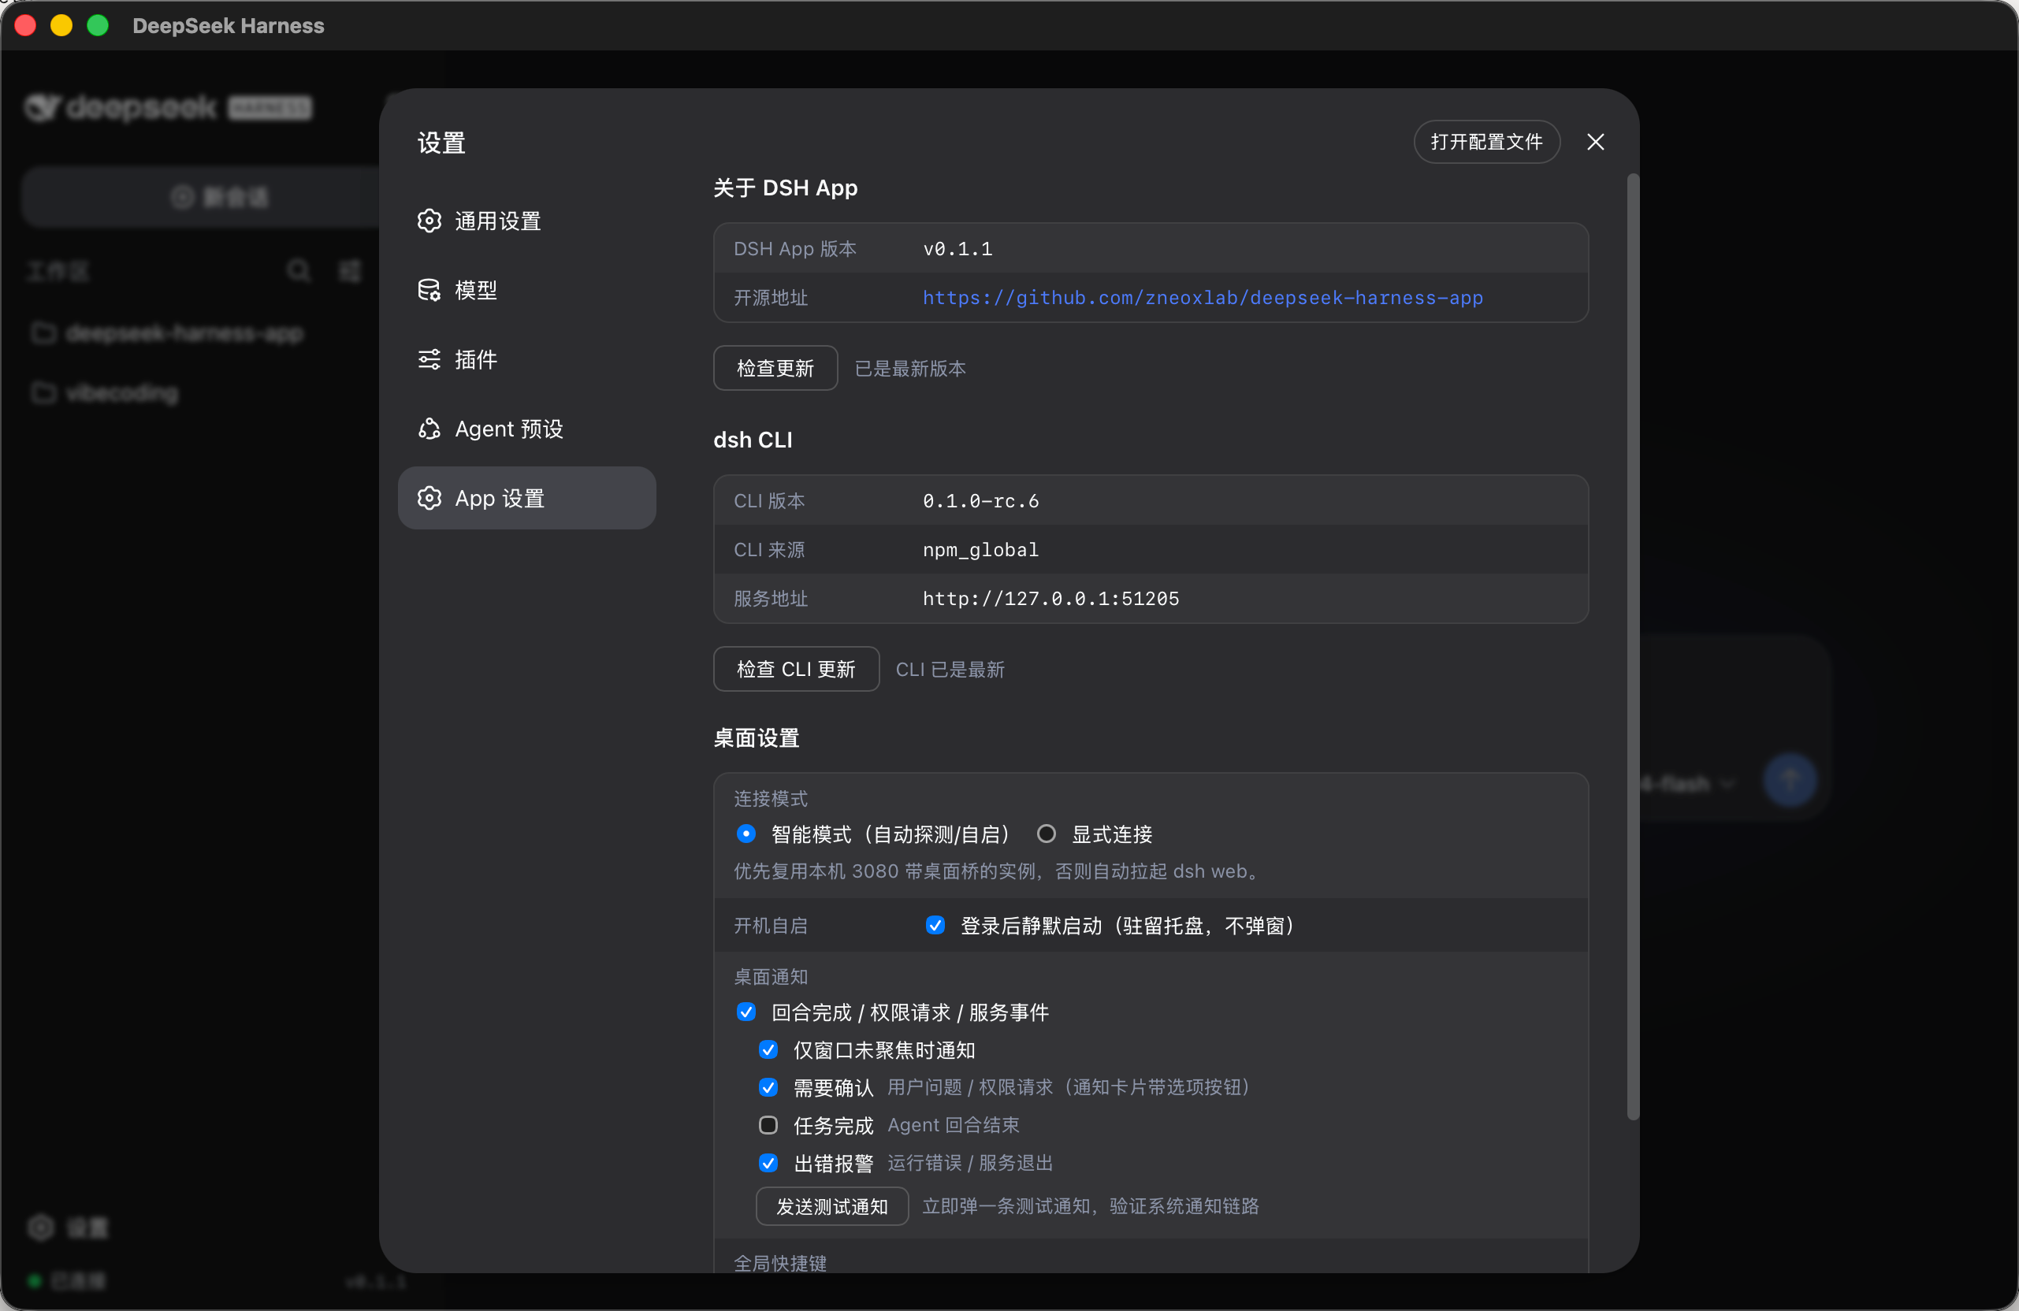Click the 打开配置文件 button
The width and height of the screenshot is (2019, 1311).
(x=1486, y=143)
